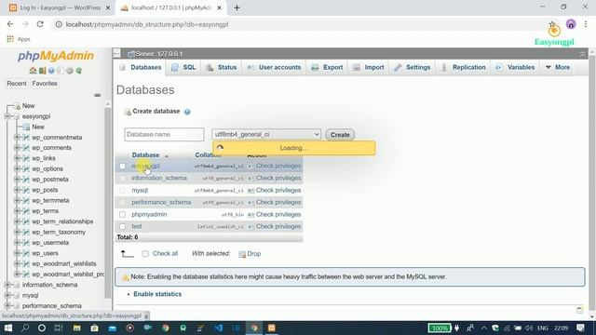This screenshot has height=335, width=596.
Task: Open the Replication tab
Action: click(x=464, y=68)
